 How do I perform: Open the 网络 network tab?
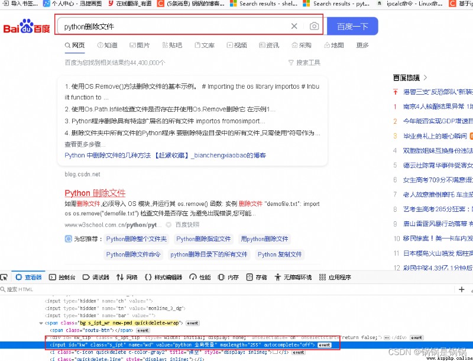(127, 277)
